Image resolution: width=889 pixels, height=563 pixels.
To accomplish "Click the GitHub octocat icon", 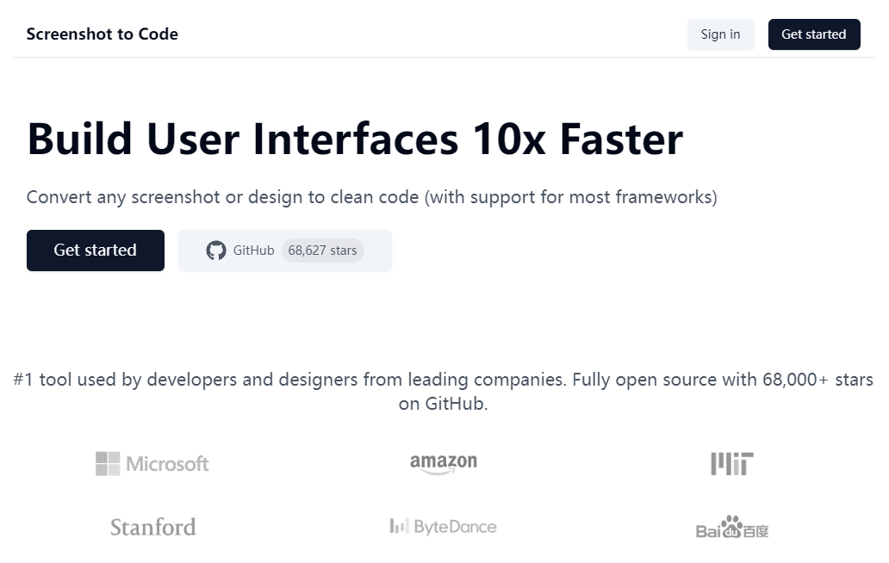I will 215,251.
